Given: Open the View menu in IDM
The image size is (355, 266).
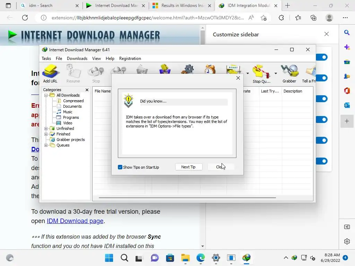Looking at the screenshot, I should [x=96, y=58].
